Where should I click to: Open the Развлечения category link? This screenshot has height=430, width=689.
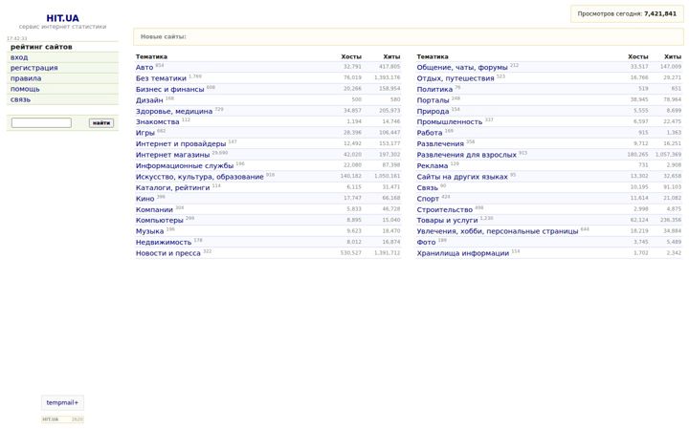[x=440, y=144]
